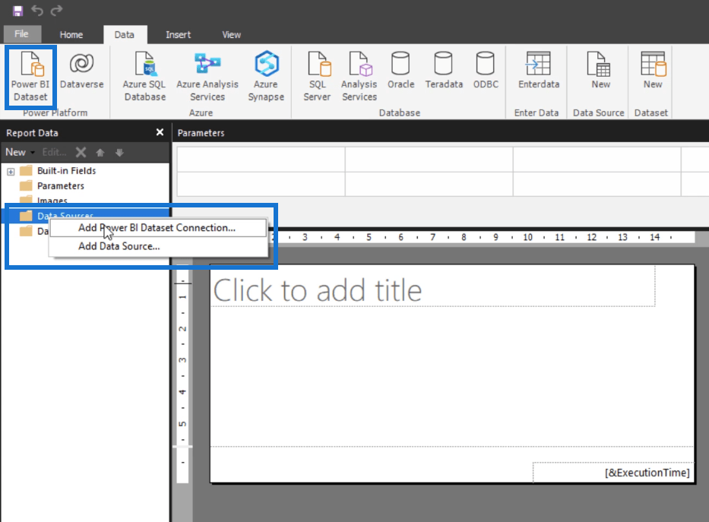Click the first Parameters grid cell

[x=261, y=159]
